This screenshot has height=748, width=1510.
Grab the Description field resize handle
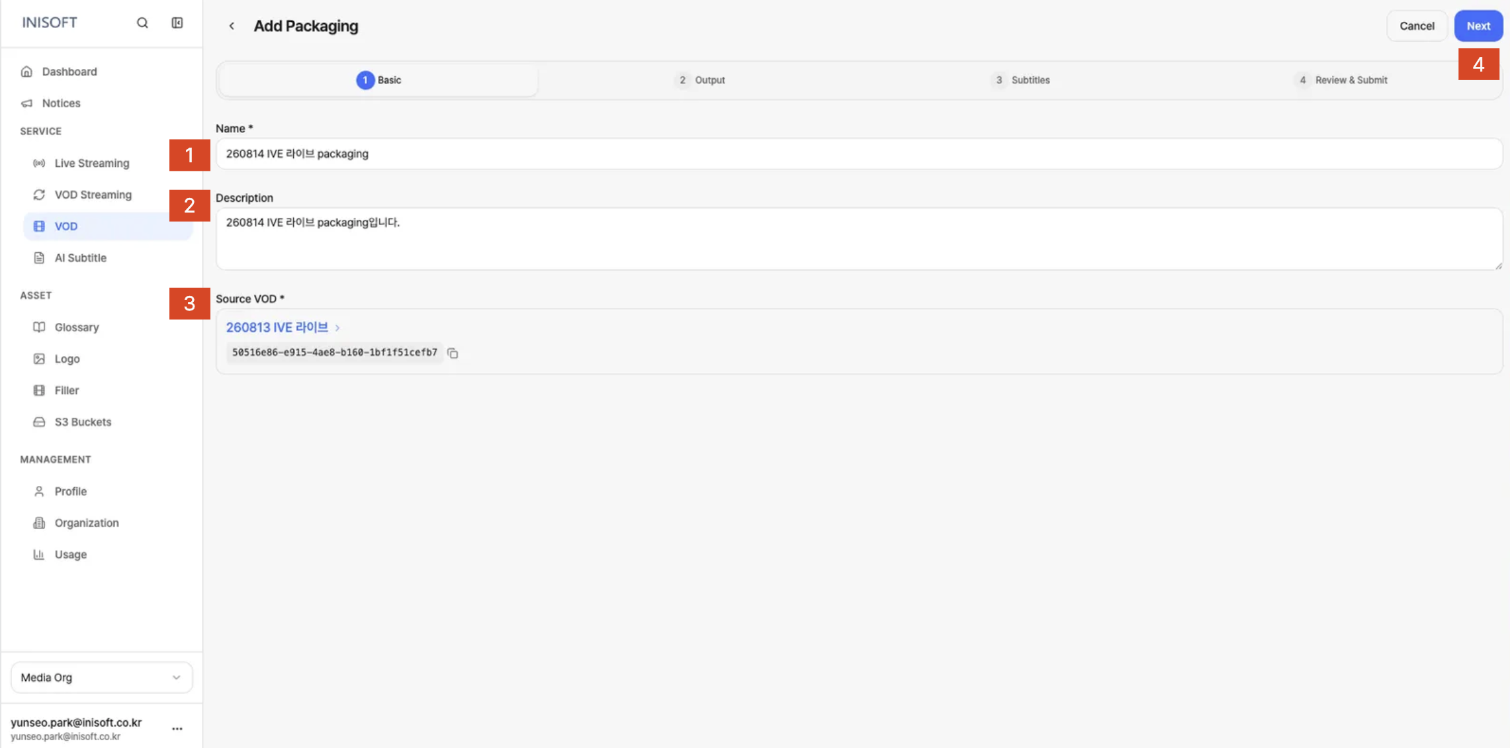coord(1498,266)
